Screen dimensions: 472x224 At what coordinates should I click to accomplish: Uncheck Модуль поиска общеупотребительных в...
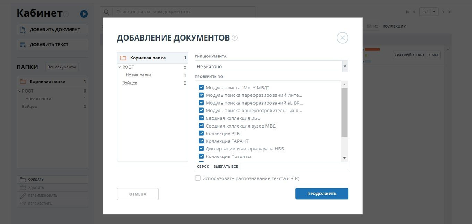(x=201, y=111)
